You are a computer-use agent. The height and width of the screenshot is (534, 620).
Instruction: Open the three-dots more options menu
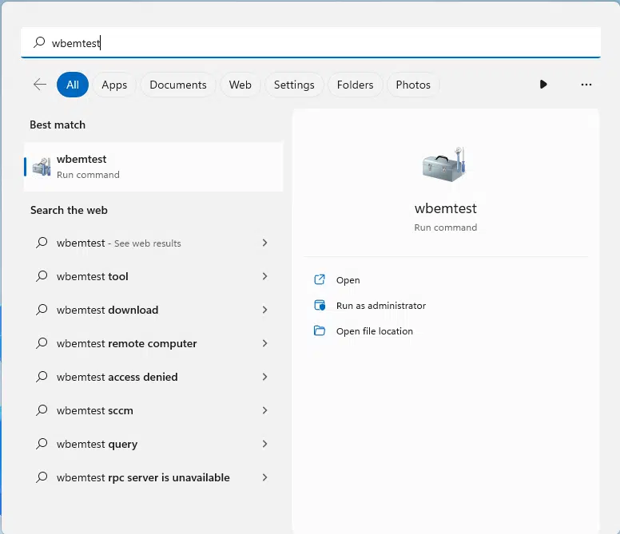586,85
